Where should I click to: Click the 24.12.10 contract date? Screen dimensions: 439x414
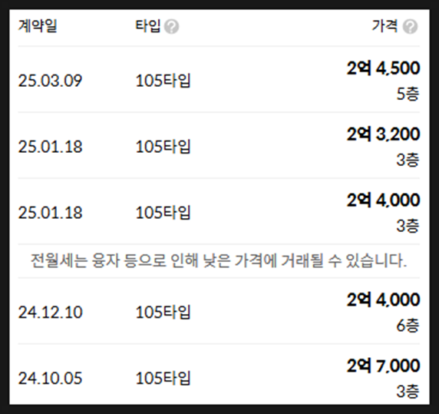[51, 312]
